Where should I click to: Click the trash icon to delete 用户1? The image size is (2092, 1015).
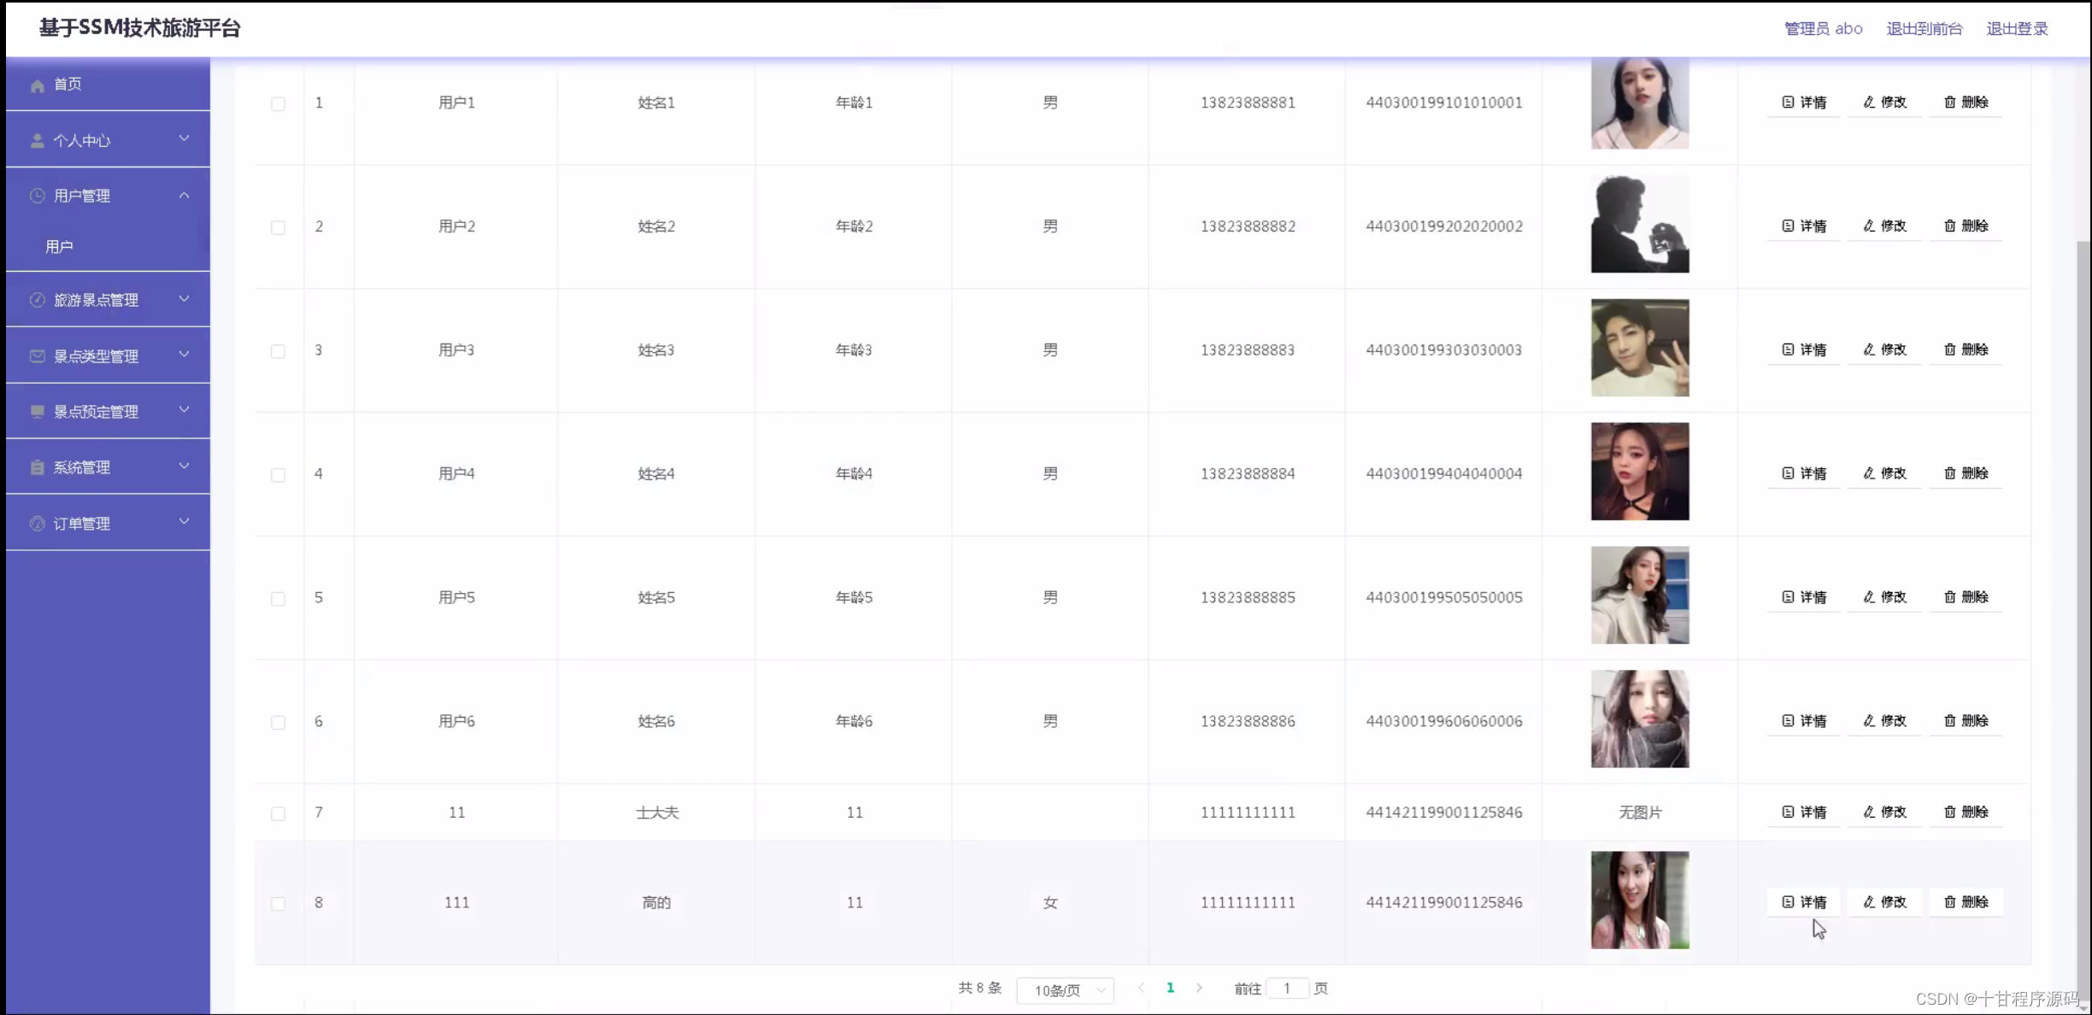click(x=1949, y=103)
